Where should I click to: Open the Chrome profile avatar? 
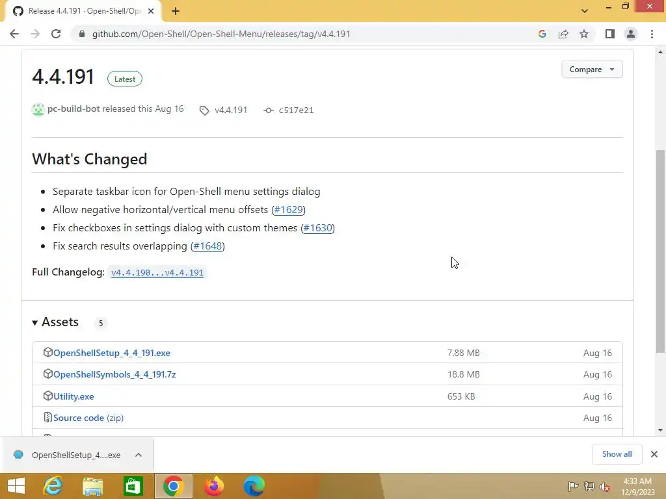[x=631, y=34]
